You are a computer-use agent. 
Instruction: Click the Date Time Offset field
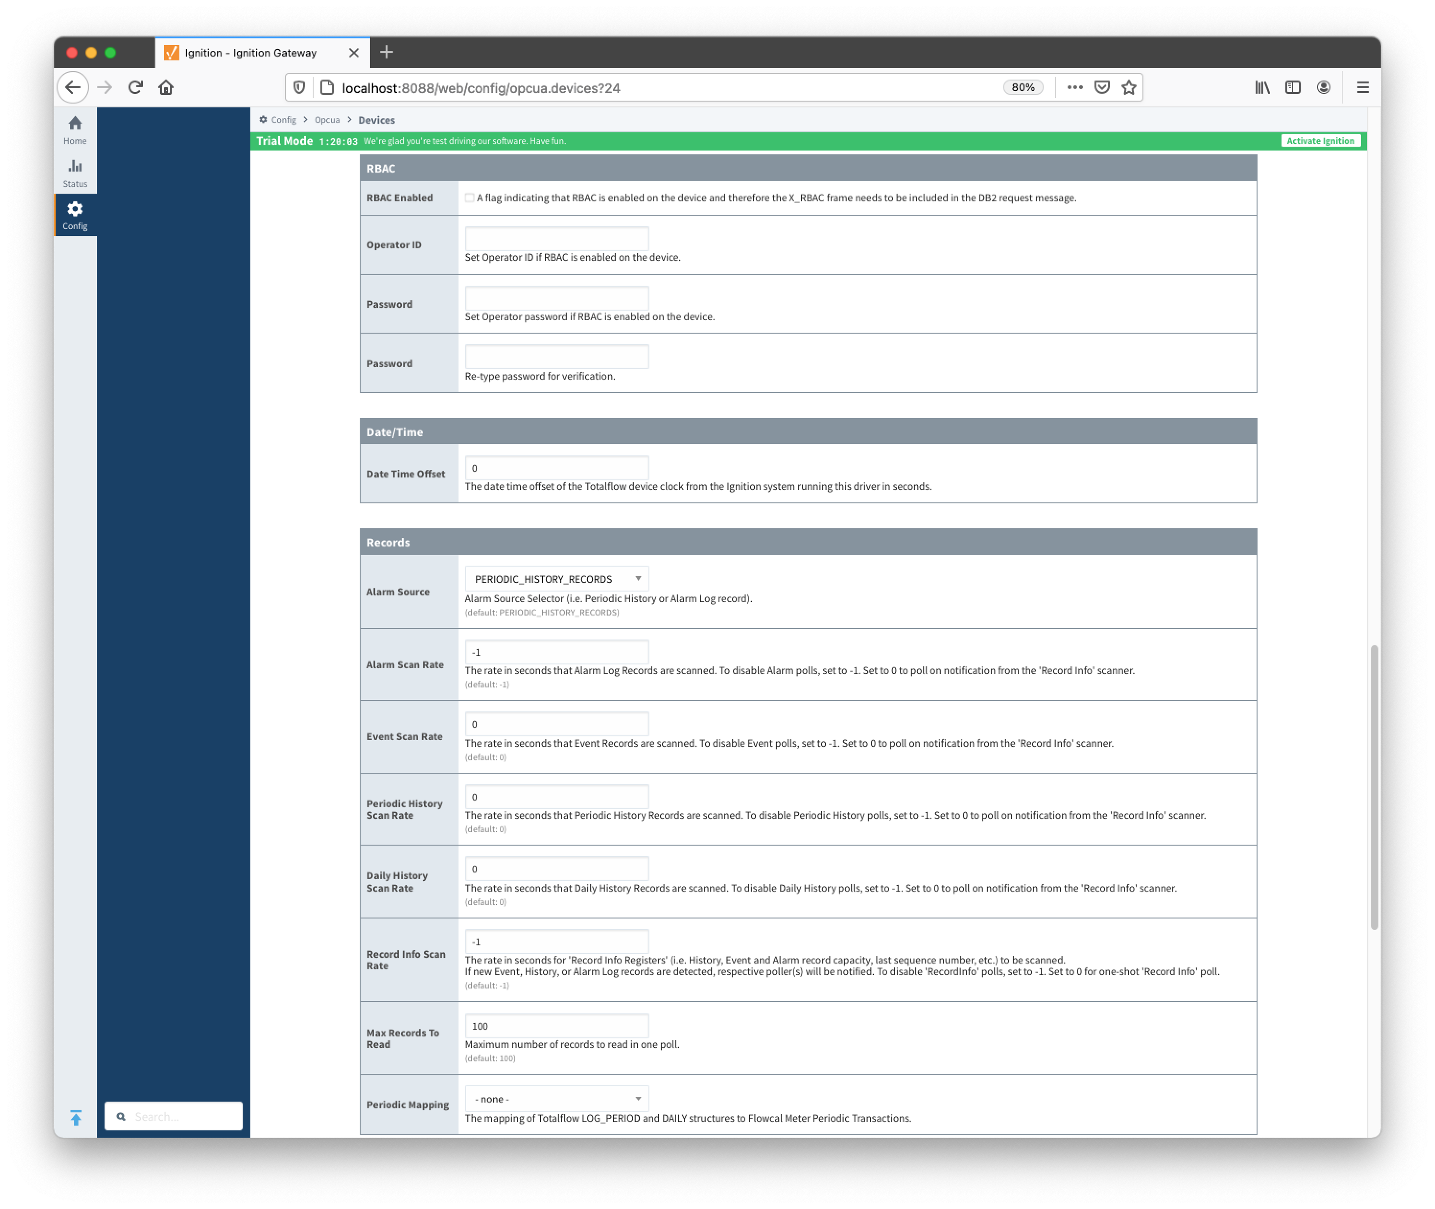(557, 468)
